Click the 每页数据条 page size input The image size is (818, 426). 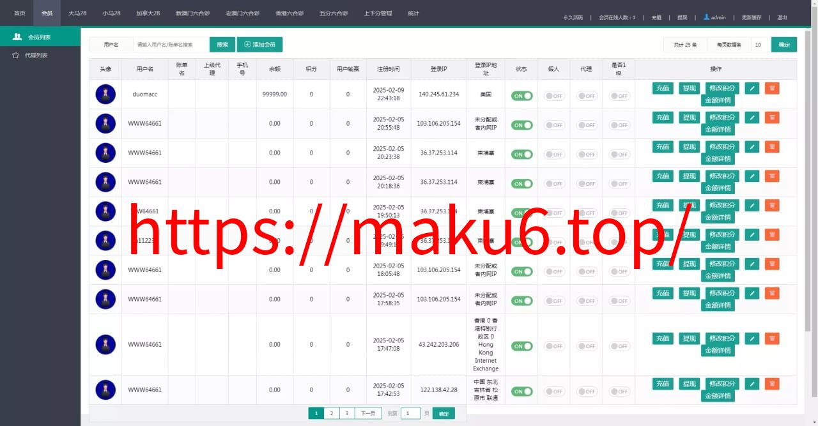760,45
